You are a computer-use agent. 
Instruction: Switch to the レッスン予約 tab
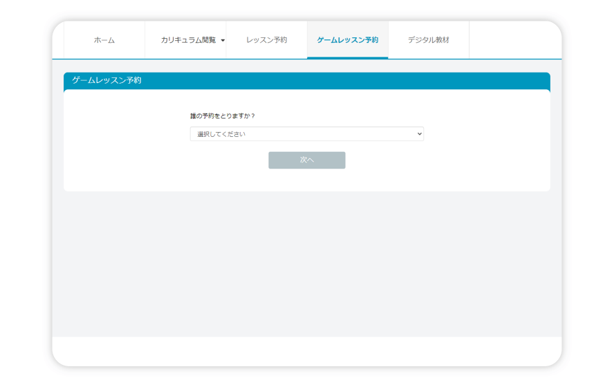pos(266,40)
